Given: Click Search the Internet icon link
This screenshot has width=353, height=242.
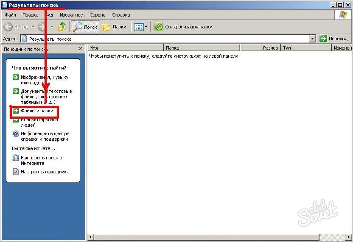Looking at the screenshot, I should click(16, 158).
